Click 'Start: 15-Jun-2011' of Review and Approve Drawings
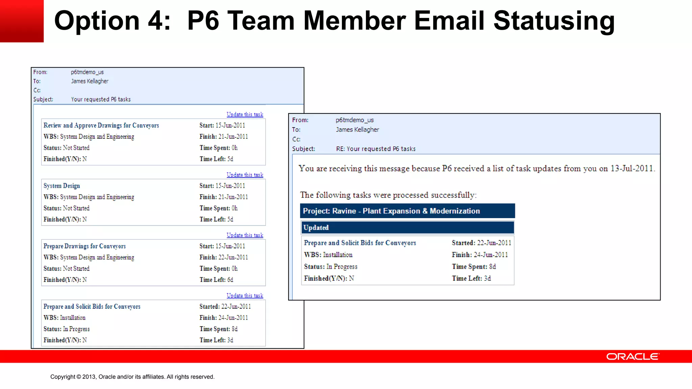This screenshot has width=692, height=389. click(222, 126)
